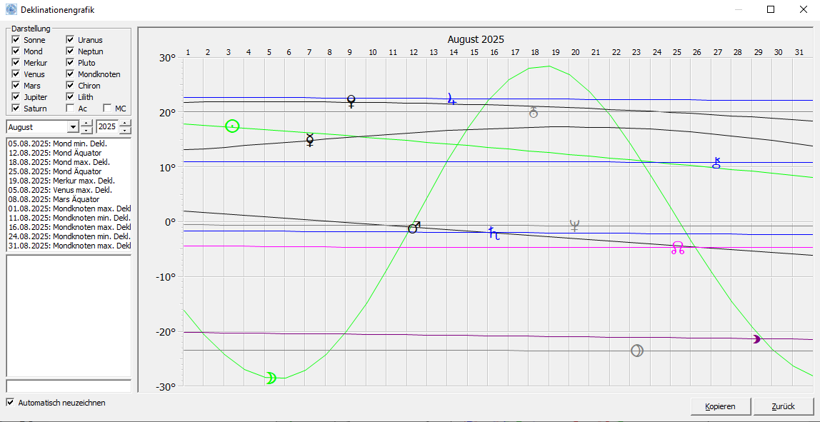Select the Mars symbol on the chart

(414, 228)
